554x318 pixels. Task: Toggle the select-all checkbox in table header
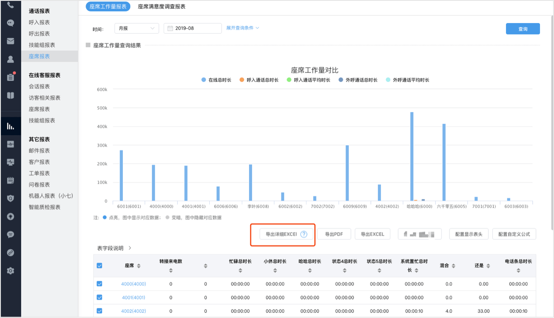99,265
